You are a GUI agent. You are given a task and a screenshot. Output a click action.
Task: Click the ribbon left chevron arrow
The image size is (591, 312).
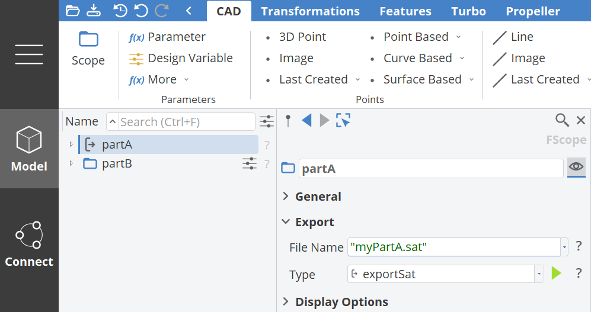(189, 11)
